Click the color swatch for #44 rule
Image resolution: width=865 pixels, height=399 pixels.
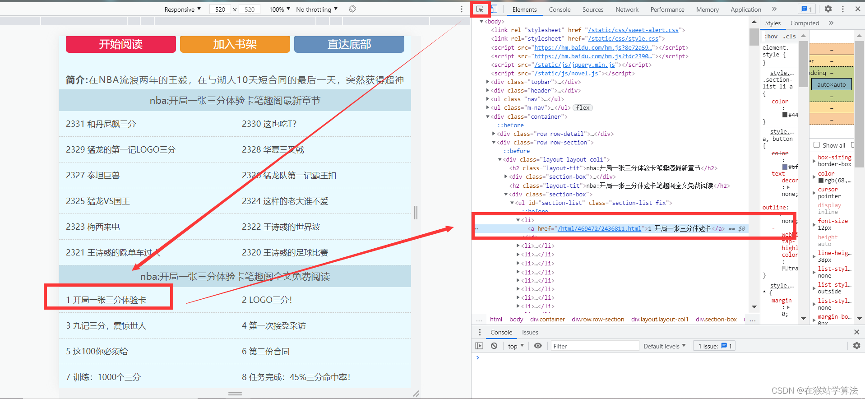(785, 115)
